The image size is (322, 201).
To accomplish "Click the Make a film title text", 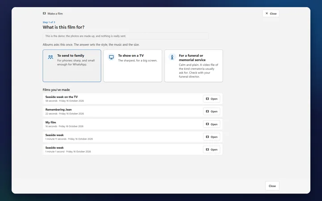I will 55,13.
